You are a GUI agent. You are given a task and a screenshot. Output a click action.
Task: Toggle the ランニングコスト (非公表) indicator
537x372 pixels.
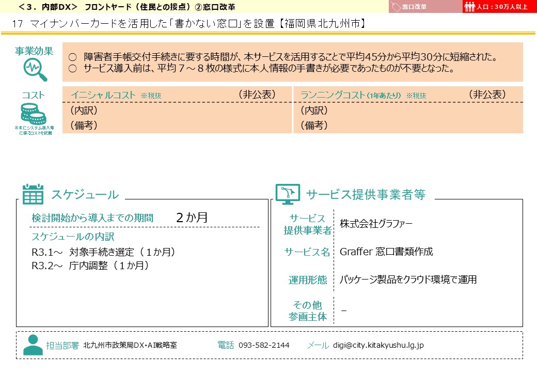tap(488, 95)
